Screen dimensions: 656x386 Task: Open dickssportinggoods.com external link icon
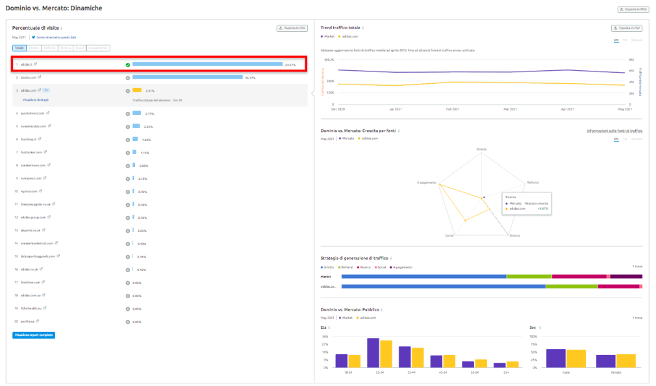click(58, 256)
